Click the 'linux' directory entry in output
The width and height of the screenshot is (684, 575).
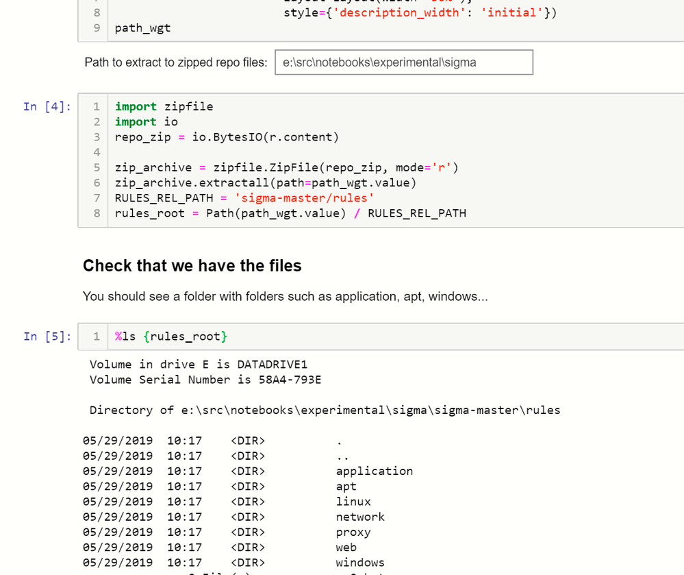point(353,502)
